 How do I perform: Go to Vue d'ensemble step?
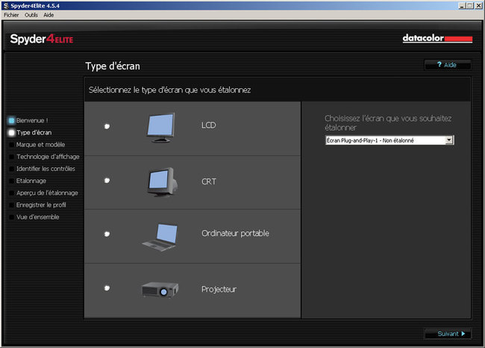(34, 217)
